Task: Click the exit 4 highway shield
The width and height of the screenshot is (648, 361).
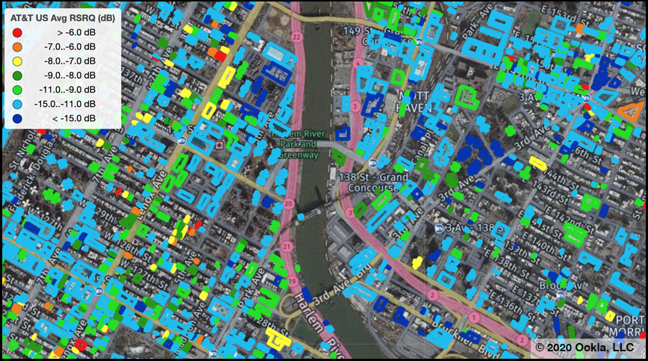Action: click(x=358, y=64)
